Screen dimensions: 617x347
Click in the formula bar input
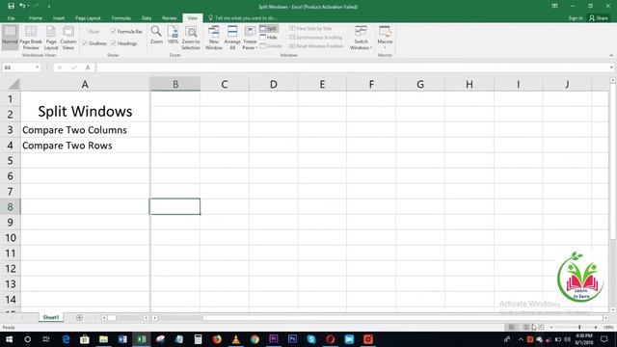352,67
